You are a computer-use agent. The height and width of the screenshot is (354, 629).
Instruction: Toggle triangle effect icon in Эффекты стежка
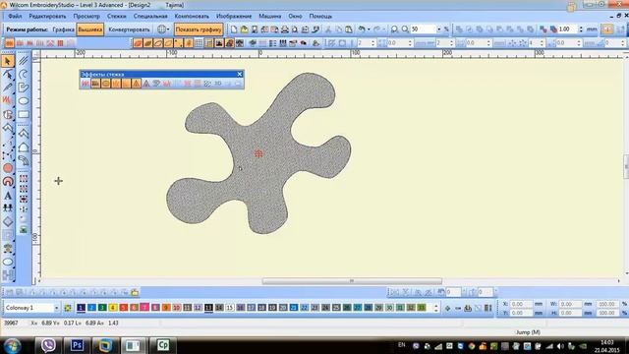point(136,84)
